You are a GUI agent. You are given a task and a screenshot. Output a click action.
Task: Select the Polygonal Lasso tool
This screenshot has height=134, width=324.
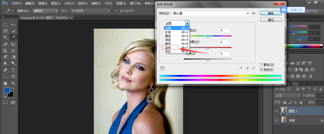click(5, 31)
